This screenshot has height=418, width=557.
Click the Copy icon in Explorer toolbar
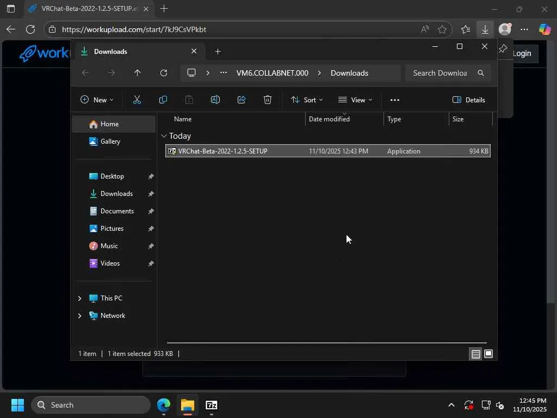(x=163, y=100)
